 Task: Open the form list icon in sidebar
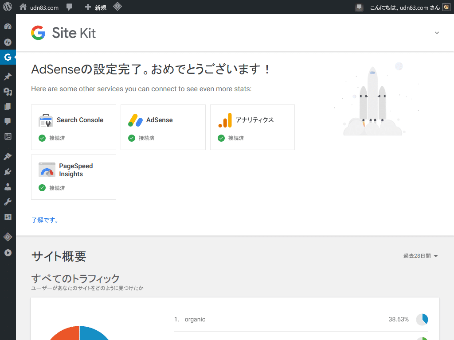pos(8,136)
